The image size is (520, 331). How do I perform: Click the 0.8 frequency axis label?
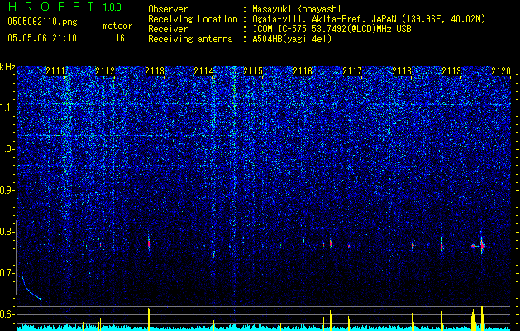(x=7, y=232)
